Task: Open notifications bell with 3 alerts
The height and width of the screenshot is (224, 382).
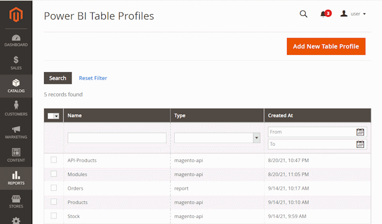Action: pyautogui.click(x=325, y=14)
